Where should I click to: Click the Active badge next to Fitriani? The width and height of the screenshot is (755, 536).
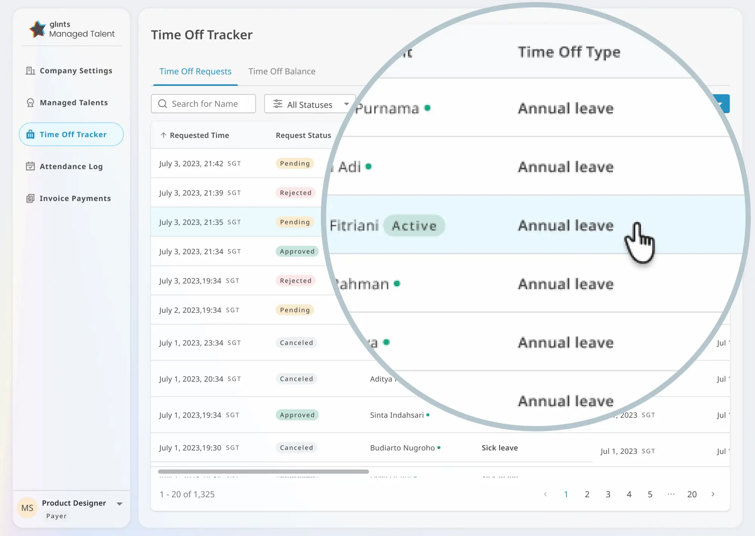coord(414,225)
